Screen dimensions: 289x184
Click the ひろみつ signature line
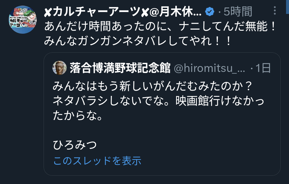tap(75, 145)
